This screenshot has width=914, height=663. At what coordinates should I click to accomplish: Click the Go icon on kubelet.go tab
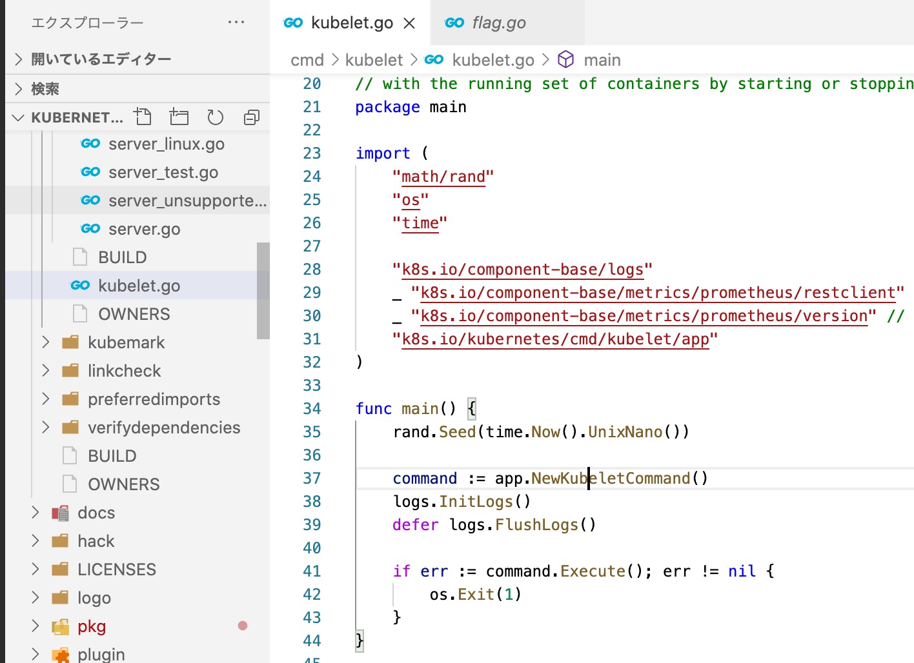293,23
